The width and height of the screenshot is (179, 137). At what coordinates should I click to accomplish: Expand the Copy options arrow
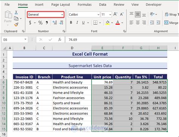pos(21,18)
